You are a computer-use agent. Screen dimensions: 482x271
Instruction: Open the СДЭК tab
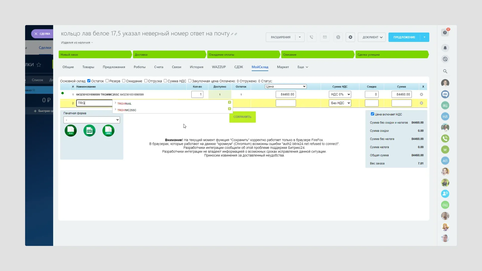238,67
